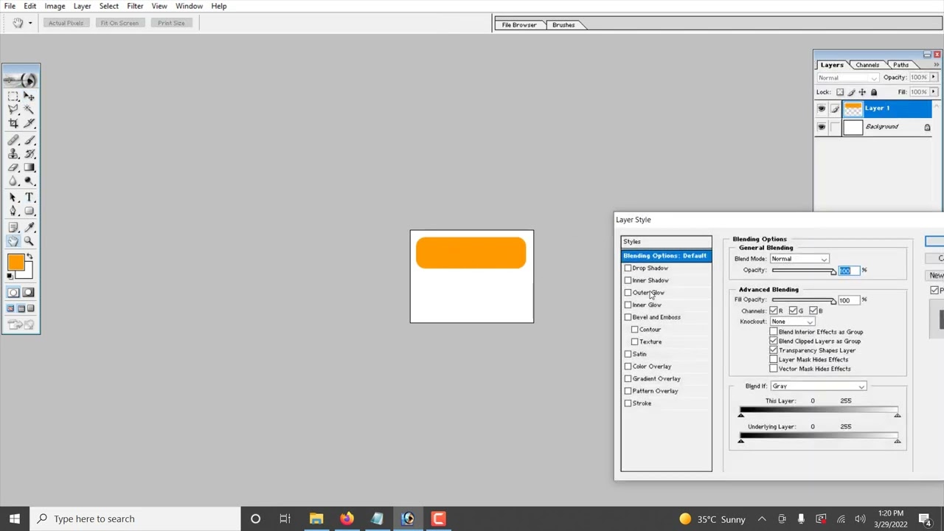Open the Blend If Gray dropdown
This screenshot has height=531, width=944.
tap(818, 386)
